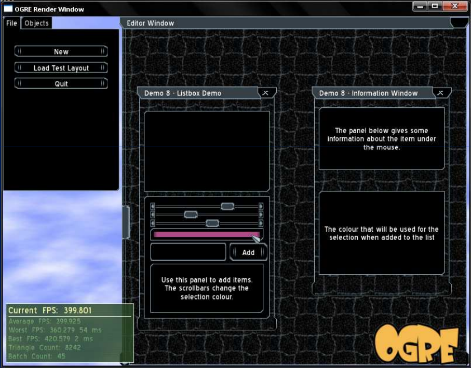Switch to the Objects tab
This screenshot has height=368, width=471.
click(x=36, y=23)
